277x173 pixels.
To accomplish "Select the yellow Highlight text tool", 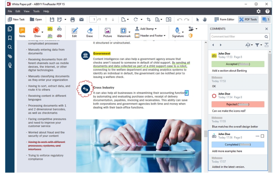I will point(50,29).
